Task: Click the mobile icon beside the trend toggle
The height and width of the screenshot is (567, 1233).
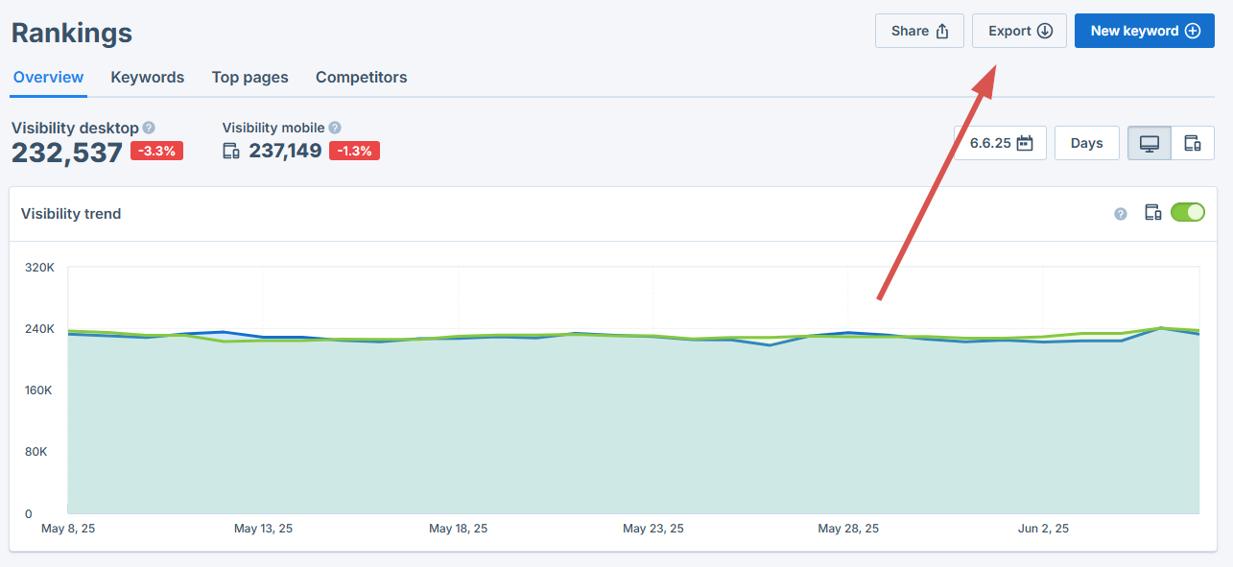Action: click(x=1152, y=212)
